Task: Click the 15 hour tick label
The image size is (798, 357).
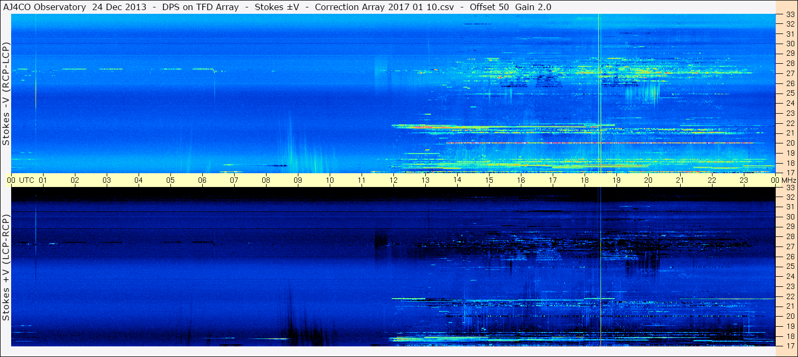Action: coord(489,180)
